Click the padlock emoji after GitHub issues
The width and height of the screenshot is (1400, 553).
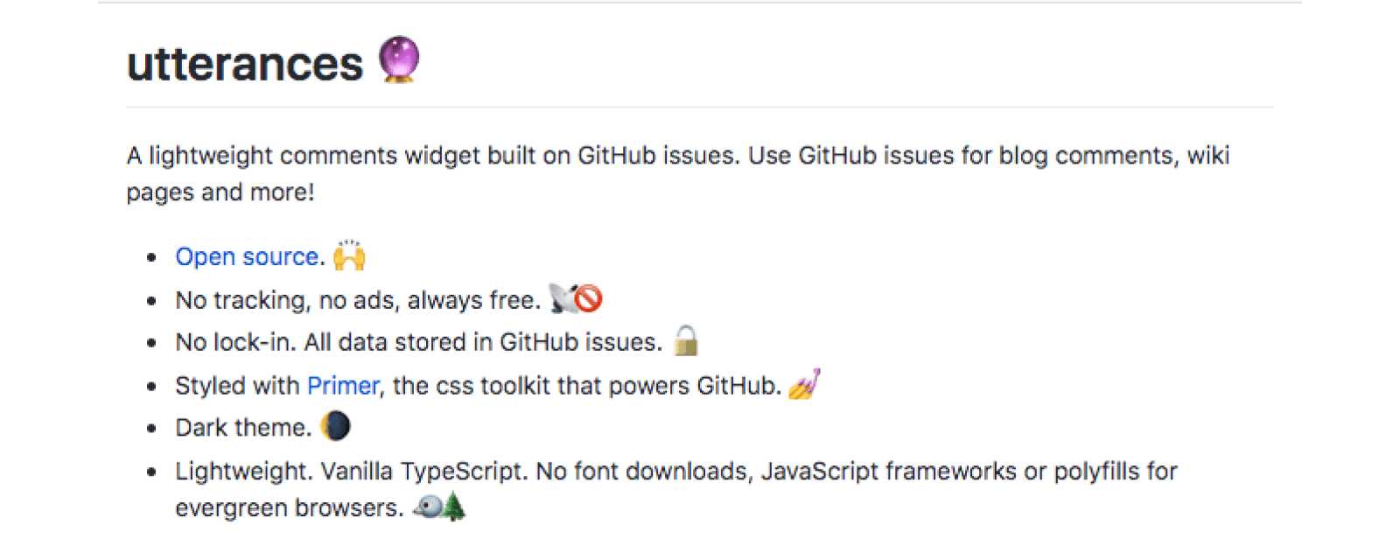pyautogui.click(x=686, y=340)
